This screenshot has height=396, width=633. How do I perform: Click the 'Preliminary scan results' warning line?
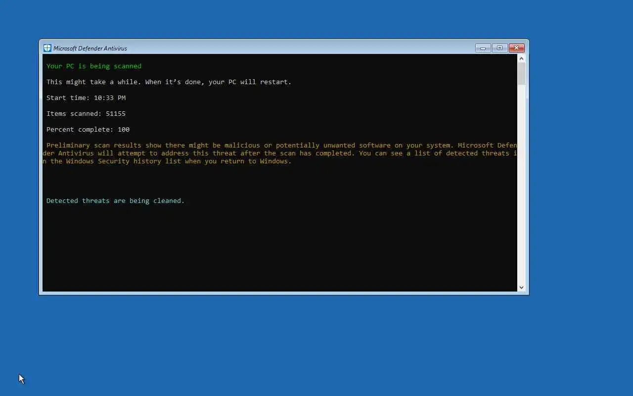pyautogui.click(x=282, y=145)
